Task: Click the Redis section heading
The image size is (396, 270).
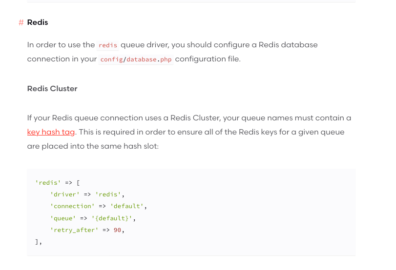Action: (38, 22)
